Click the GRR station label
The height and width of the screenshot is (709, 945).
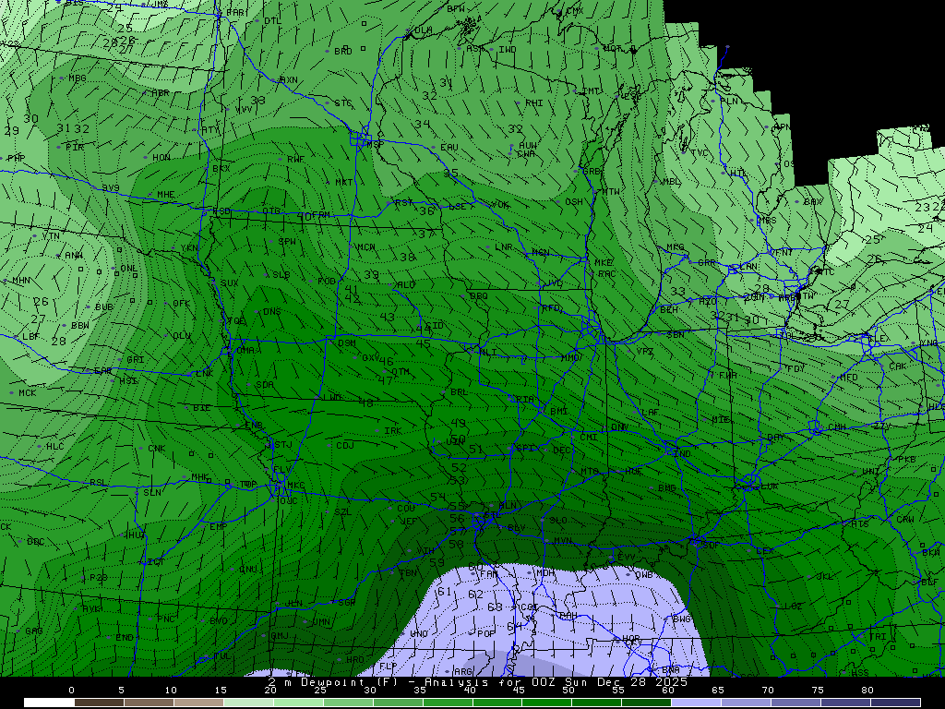(x=706, y=262)
